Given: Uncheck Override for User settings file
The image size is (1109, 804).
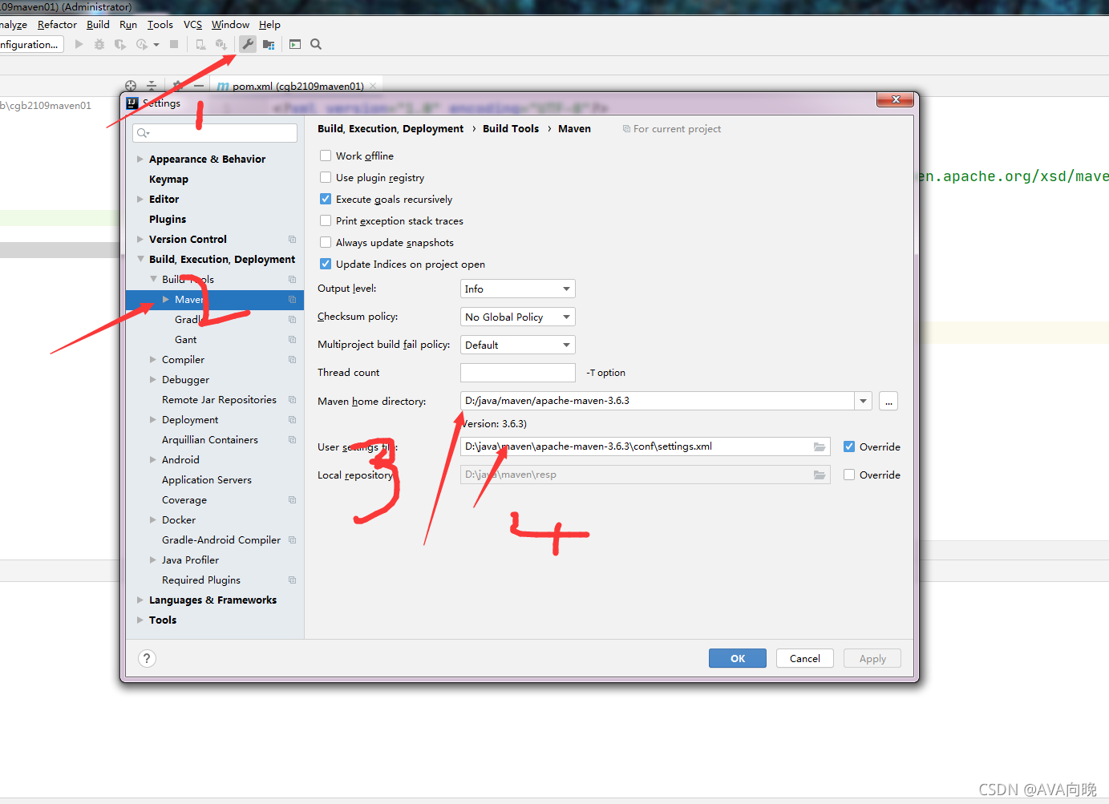Looking at the screenshot, I should point(849,446).
